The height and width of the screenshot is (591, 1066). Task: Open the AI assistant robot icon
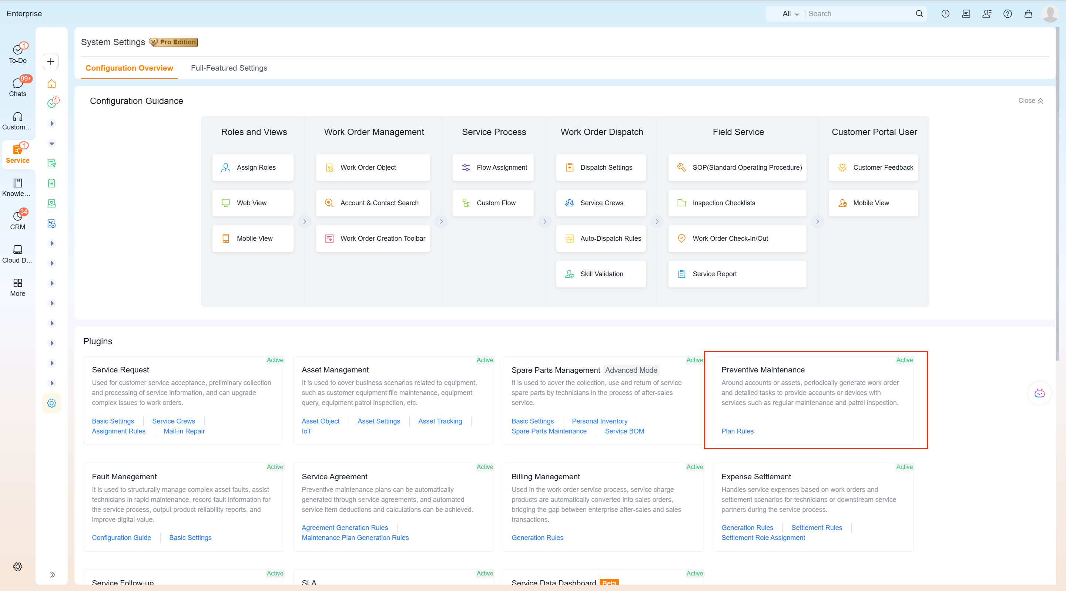1039,393
